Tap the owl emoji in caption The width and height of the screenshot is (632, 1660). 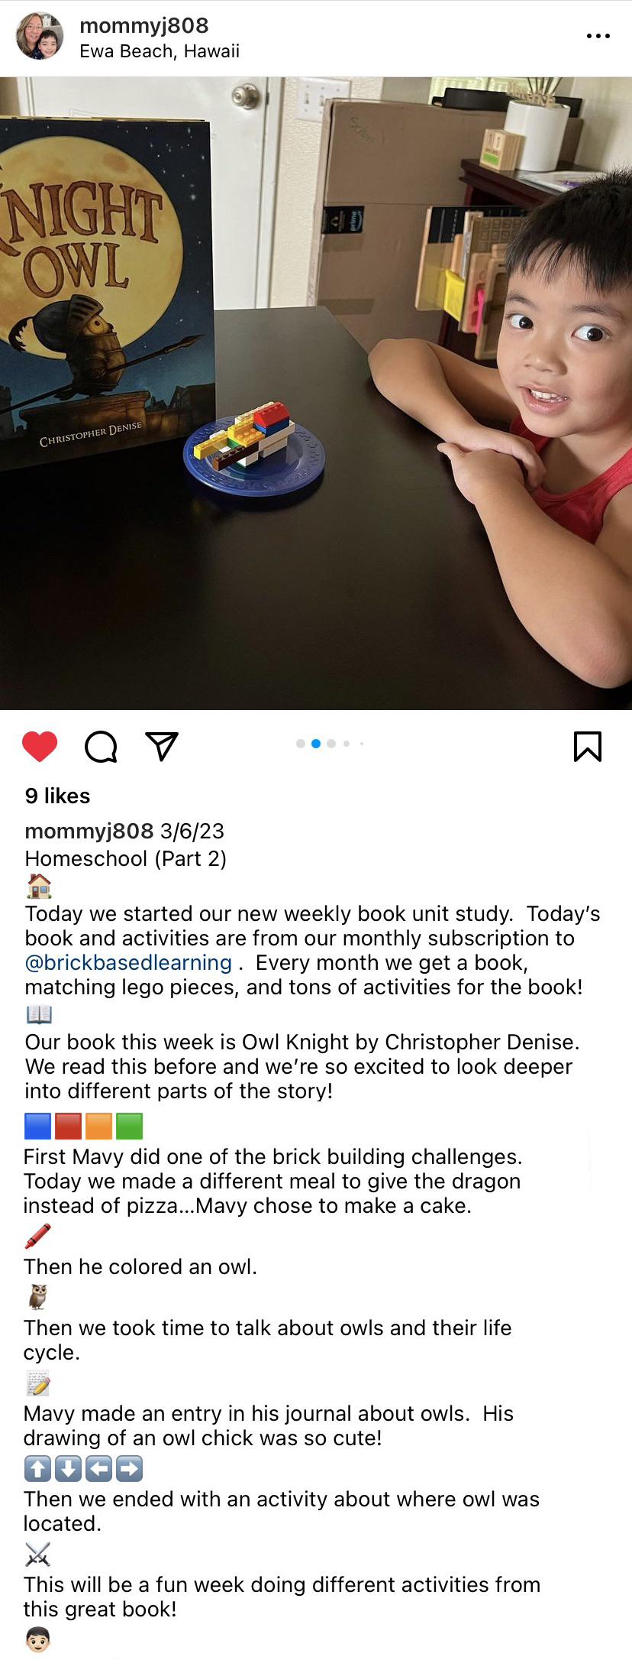38,1297
